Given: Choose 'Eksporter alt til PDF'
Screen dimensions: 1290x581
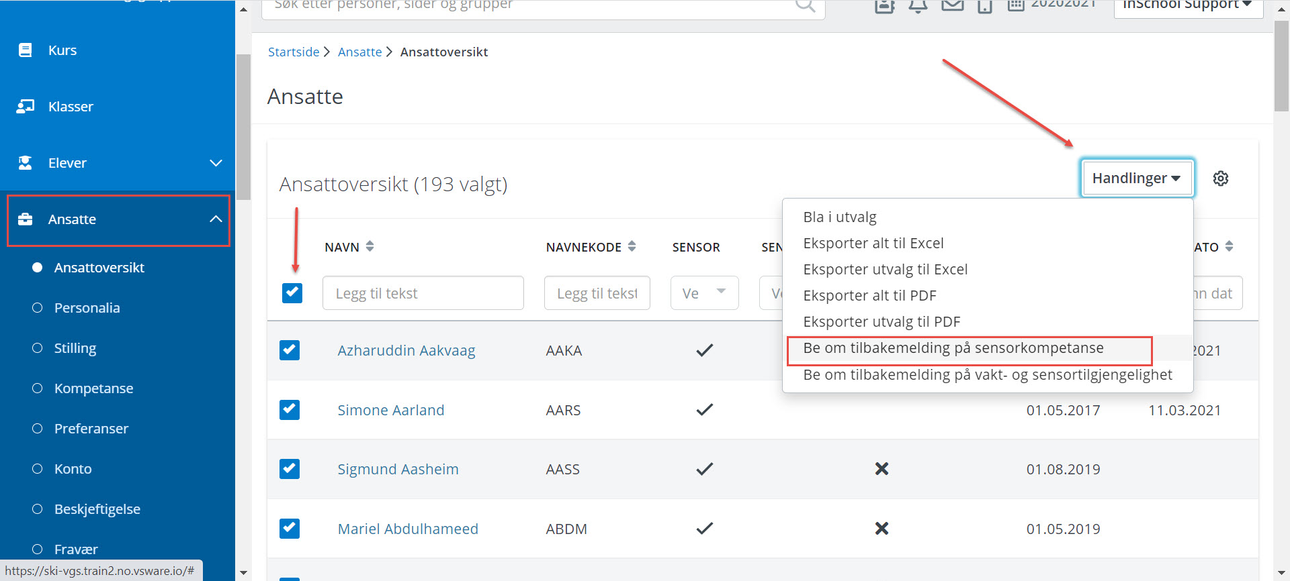Looking at the screenshot, I should (869, 295).
